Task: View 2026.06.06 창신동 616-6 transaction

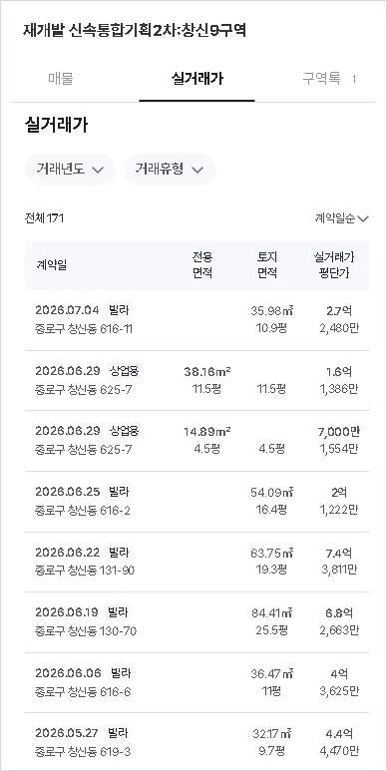Action: pos(196,682)
